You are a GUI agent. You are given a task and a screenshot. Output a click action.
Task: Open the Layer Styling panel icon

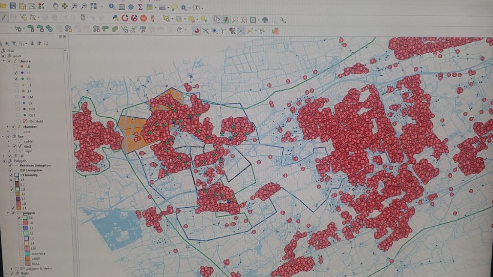point(2,42)
